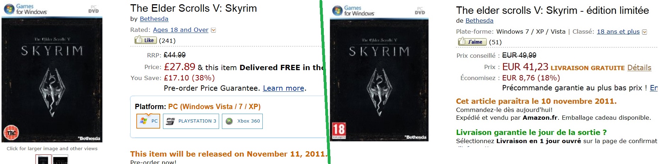This screenshot has width=664, height=164.
Task: Open the Bethesda link on the French listing
Action: pos(479,21)
